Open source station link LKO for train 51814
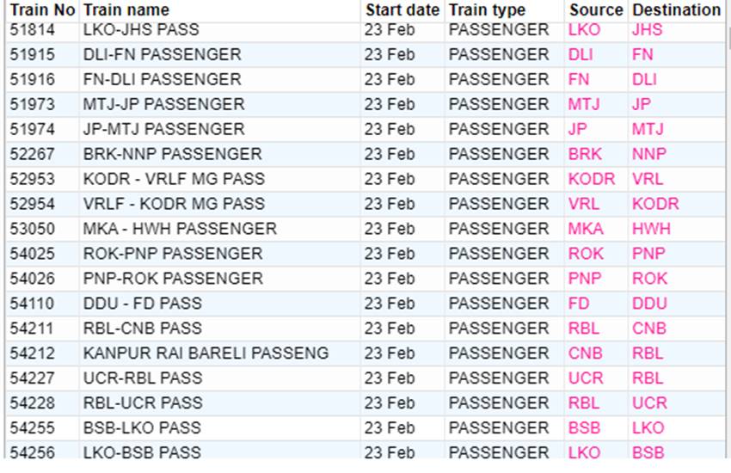 [584, 30]
